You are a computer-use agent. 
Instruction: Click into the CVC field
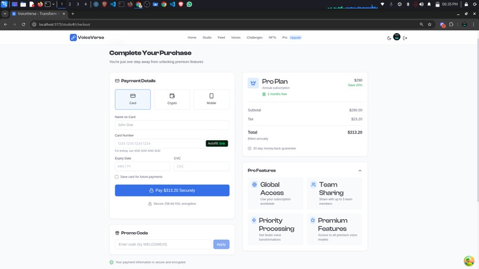click(x=201, y=166)
